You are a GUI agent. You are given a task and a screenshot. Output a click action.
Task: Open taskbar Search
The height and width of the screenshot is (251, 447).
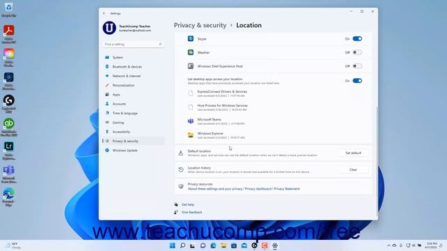[182, 245]
